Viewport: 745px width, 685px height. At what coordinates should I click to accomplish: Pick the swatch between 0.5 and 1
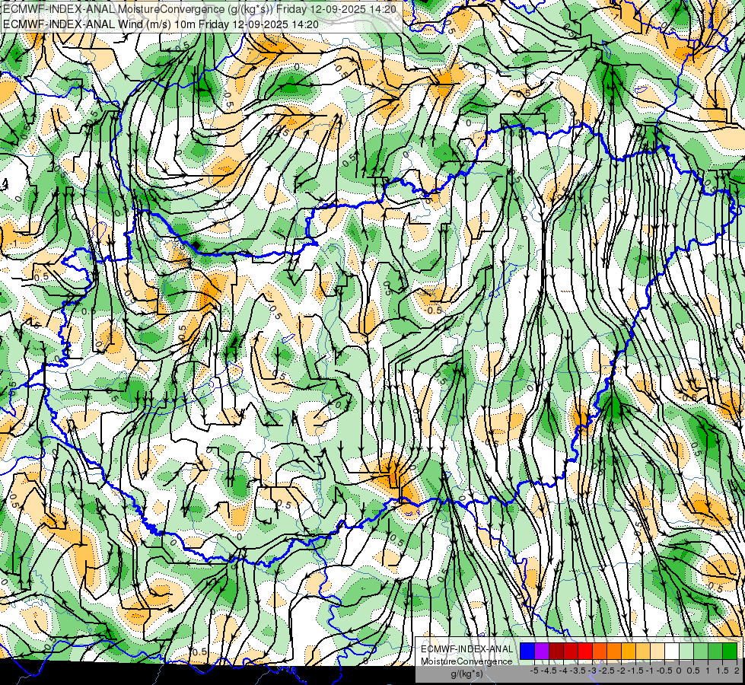(x=701, y=652)
